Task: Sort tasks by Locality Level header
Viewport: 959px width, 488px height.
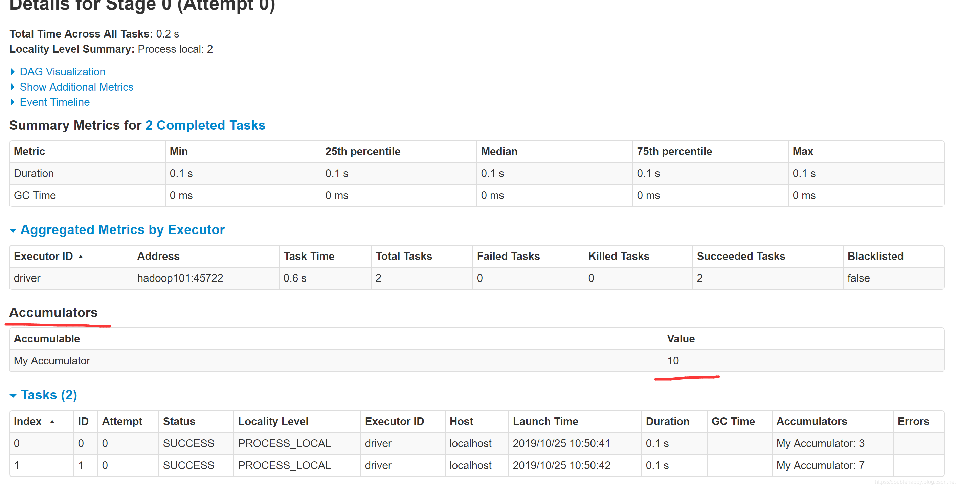Action: click(x=273, y=421)
